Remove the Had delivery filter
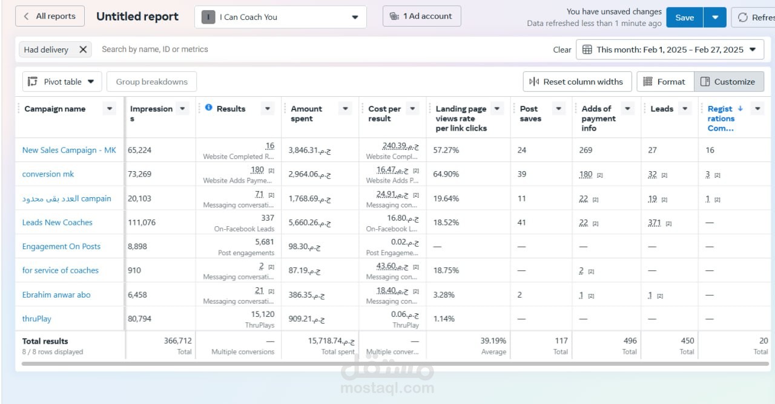Screen dimensions: 775x404 [83, 50]
